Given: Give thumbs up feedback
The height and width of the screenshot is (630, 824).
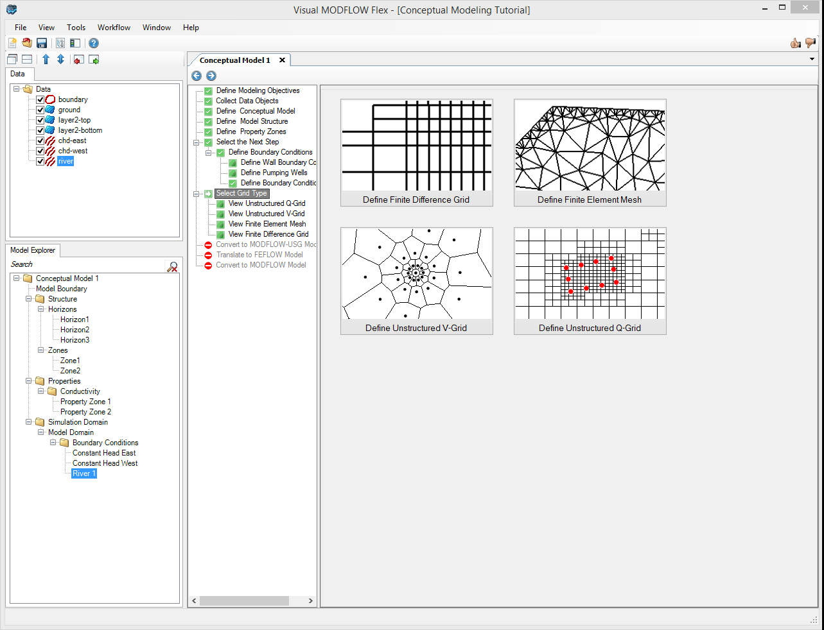Looking at the screenshot, I should point(795,42).
